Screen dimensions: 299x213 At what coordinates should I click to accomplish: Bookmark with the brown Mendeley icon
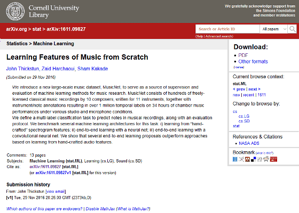click(247, 159)
